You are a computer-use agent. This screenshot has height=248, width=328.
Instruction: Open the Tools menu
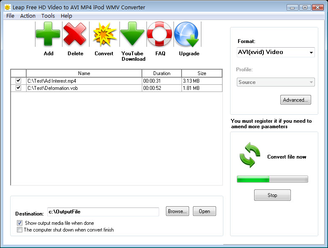click(48, 16)
